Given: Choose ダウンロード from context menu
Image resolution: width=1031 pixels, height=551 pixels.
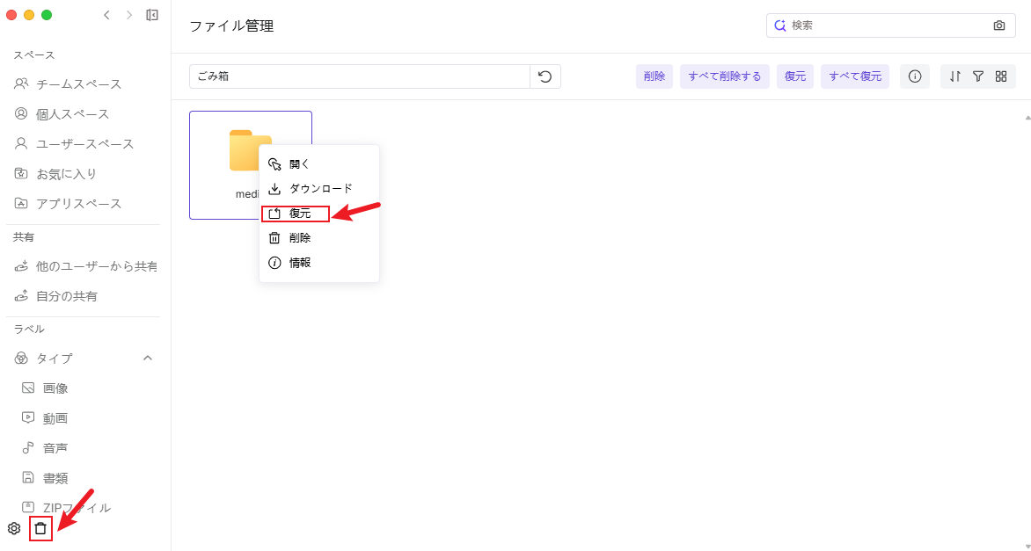Looking at the screenshot, I should pyautogui.click(x=320, y=189).
